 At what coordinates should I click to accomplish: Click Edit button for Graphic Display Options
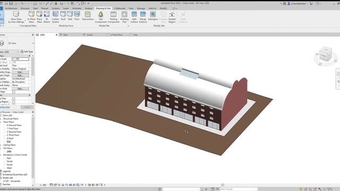coord(20,75)
